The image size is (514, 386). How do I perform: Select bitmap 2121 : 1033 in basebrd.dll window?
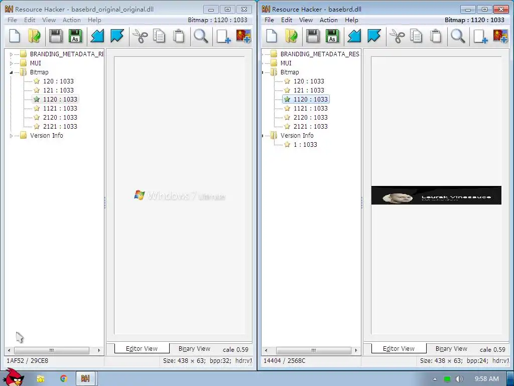[310, 126]
